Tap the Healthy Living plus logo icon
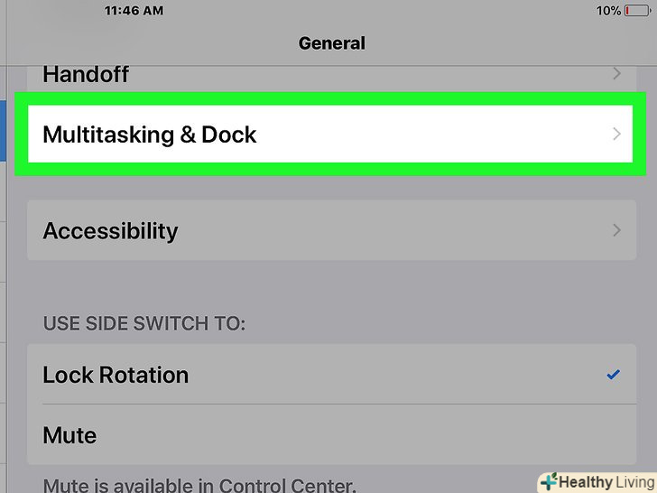This screenshot has width=657, height=493. pos(548,482)
